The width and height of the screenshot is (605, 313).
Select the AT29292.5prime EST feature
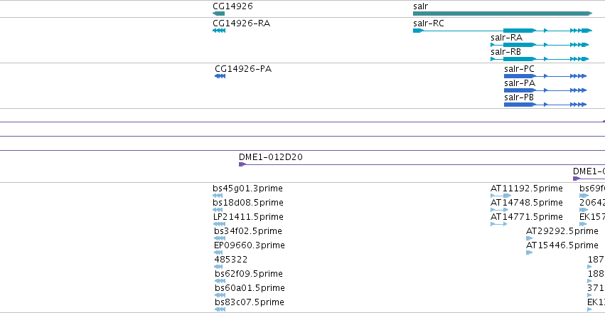pos(529,238)
